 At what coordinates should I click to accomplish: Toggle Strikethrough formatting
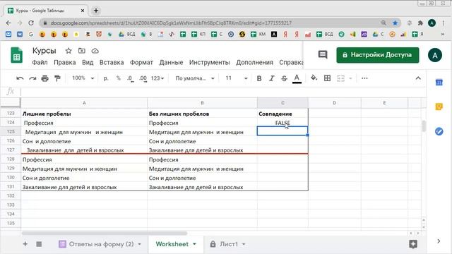click(284, 78)
